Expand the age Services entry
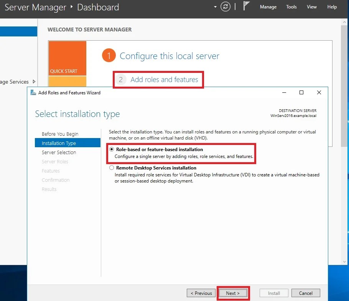The height and width of the screenshot is (301, 349). tap(34, 82)
